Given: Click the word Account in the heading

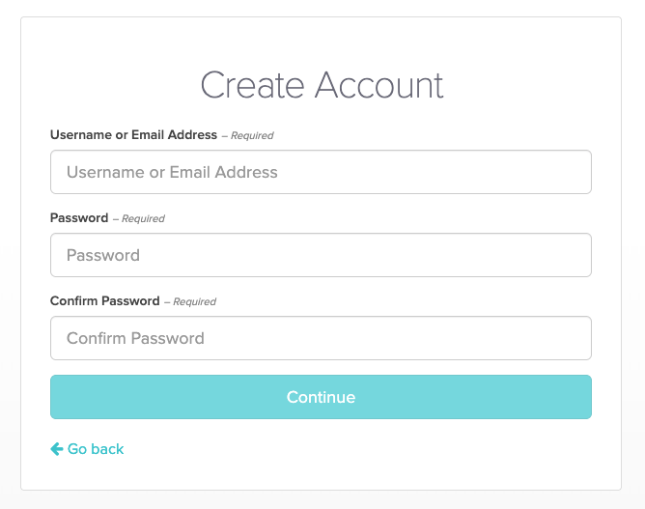Looking at the screenshot, I should 380,85.
